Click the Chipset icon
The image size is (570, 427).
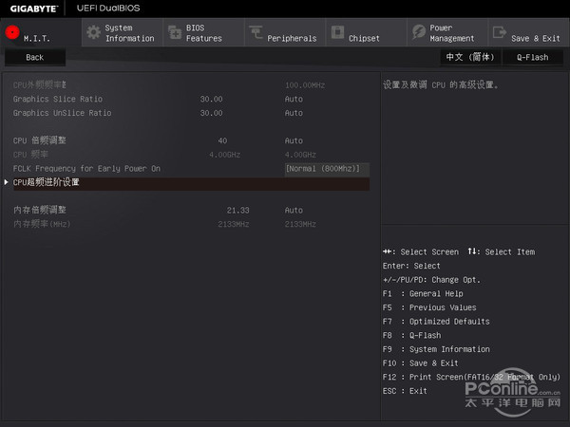tap(337, 32)
